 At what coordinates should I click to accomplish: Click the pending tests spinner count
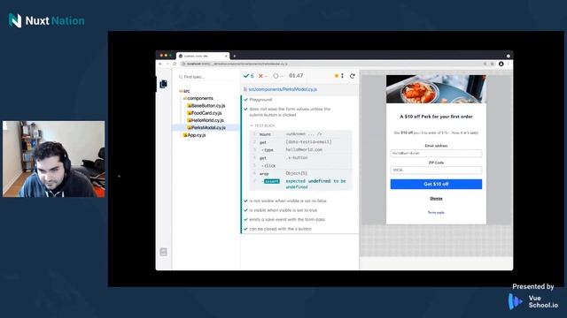click(277, 76)
